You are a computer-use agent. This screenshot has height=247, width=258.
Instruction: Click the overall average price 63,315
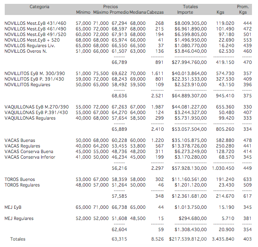(x=119, y=239)
